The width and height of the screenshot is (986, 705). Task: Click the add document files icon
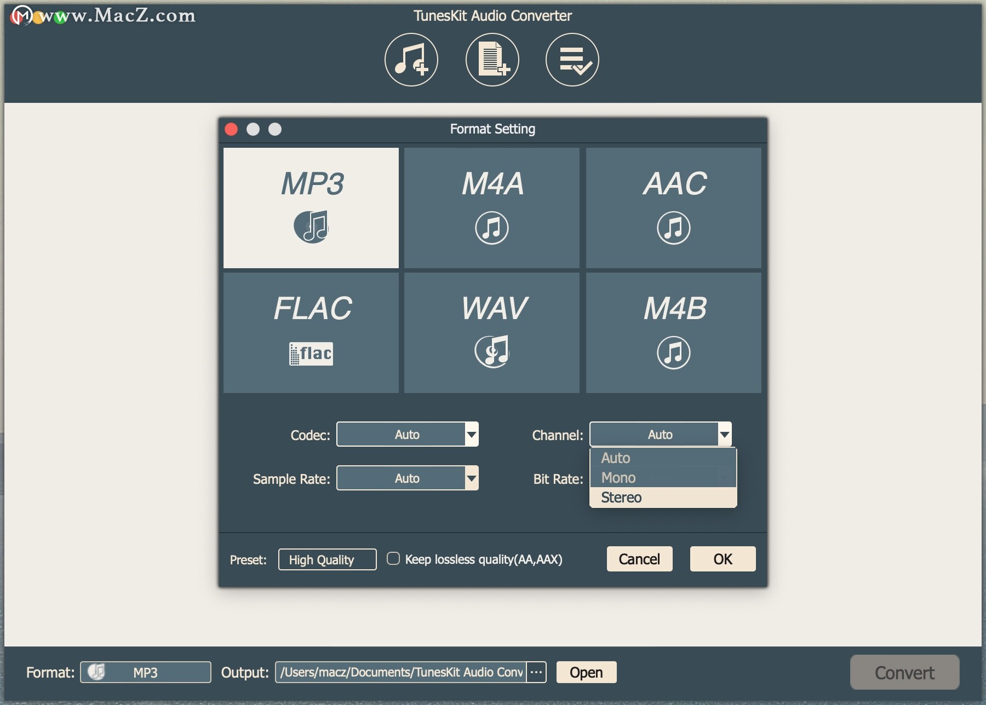tap(492, 60)
